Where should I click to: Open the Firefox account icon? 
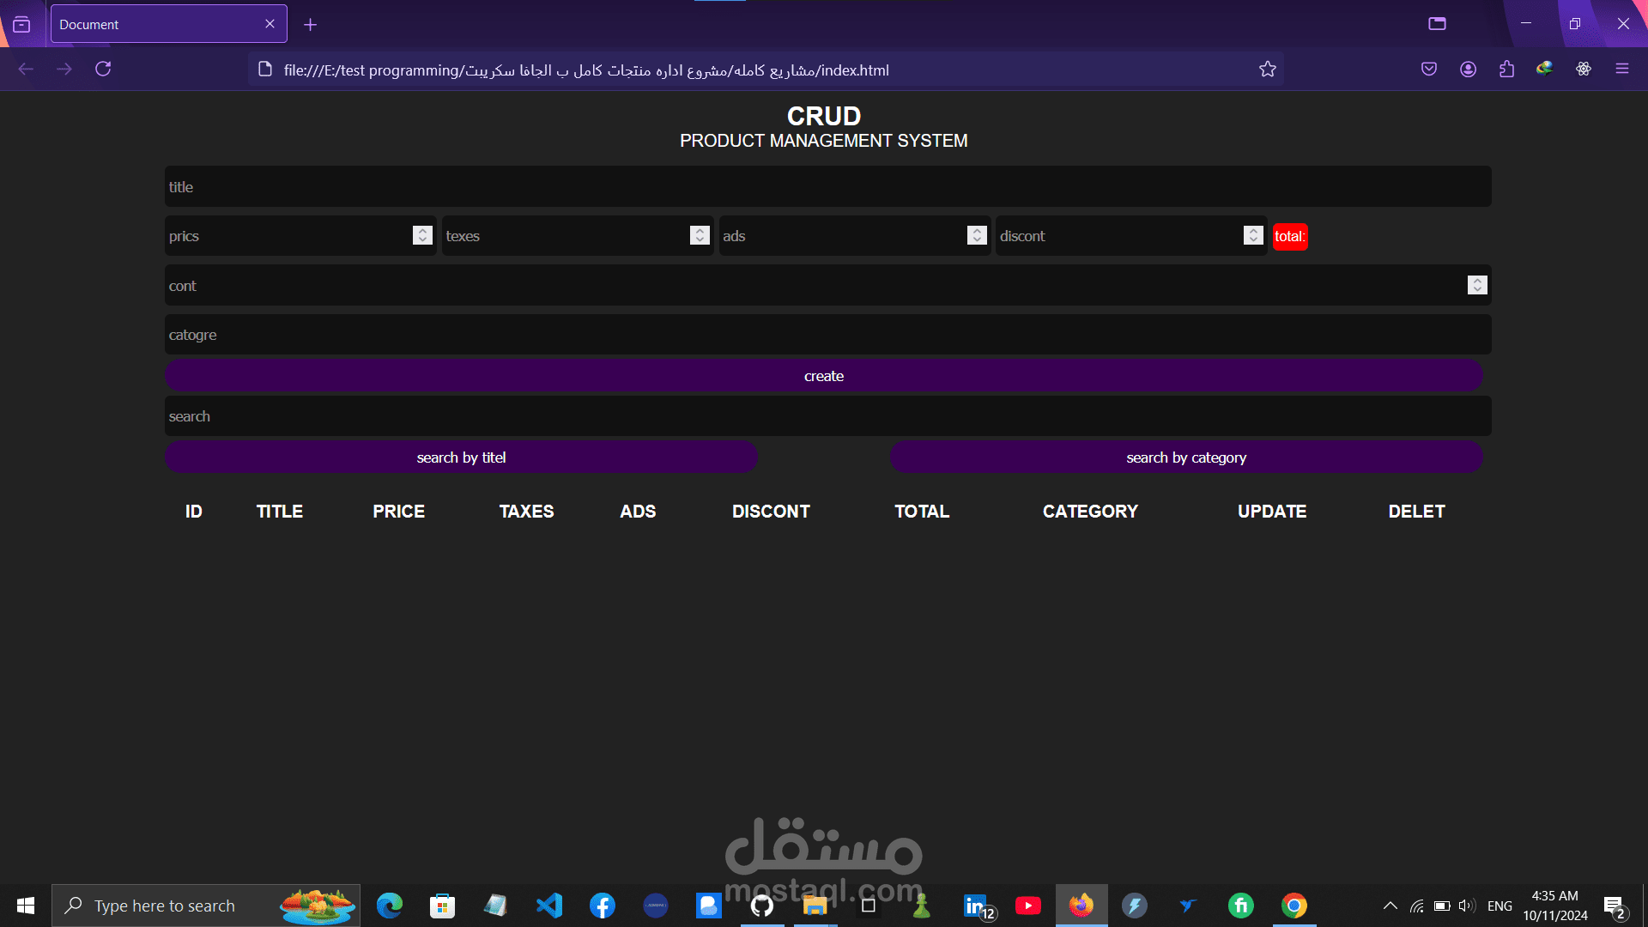tap(1468, 70)
